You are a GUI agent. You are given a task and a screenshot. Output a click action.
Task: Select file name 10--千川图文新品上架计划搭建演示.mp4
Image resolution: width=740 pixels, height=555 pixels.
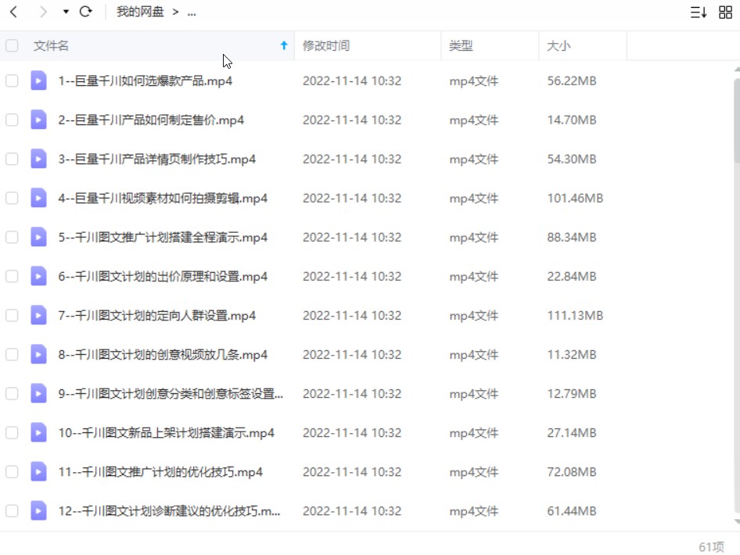click(166, 433)
